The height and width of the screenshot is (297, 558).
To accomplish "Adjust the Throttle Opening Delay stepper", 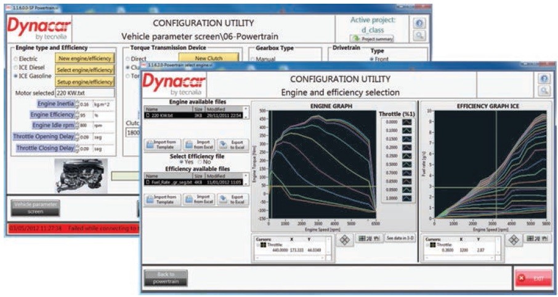I will 77,137.
